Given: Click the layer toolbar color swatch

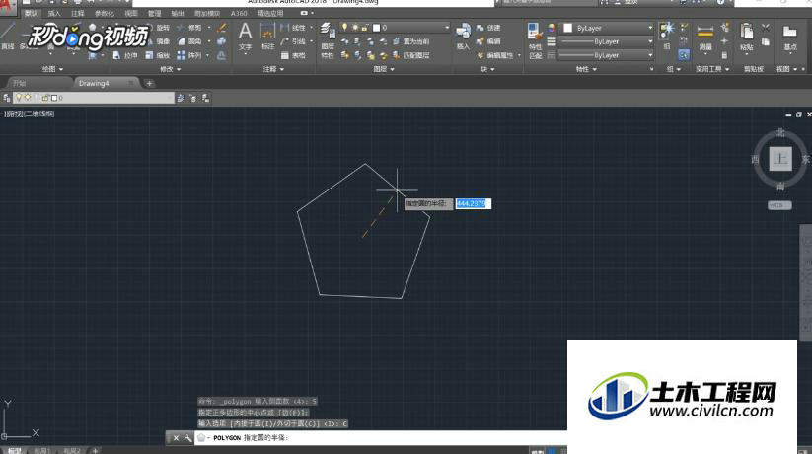Looking at the screenshot, I should pyautogui.click(x=54, y=98).
